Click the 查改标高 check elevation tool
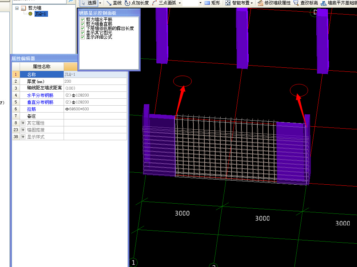Viewport: 357px width, 267px height. (306, 3)
